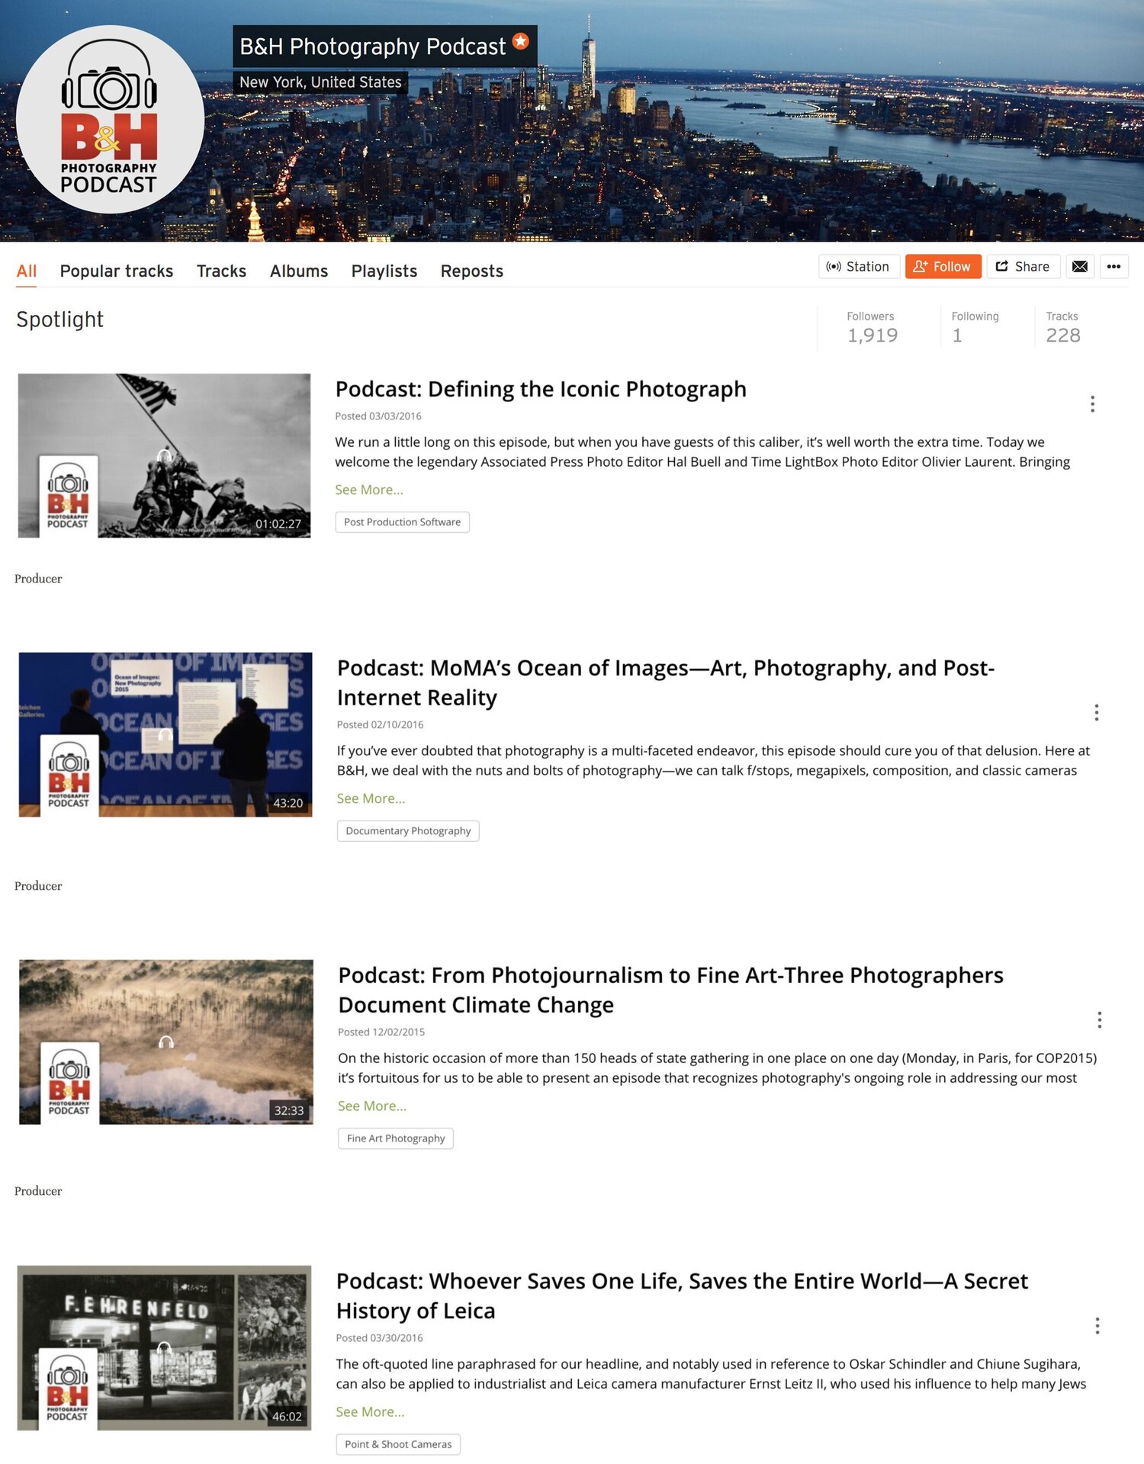Click the 01:02:27 duration label
Screen dimensions: 1144x1464
point(278,524)
